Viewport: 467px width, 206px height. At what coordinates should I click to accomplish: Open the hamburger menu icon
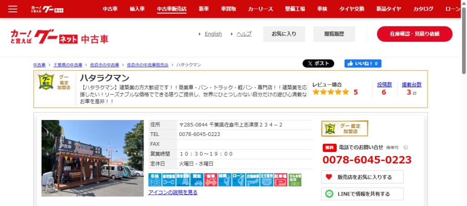point(13,9)
